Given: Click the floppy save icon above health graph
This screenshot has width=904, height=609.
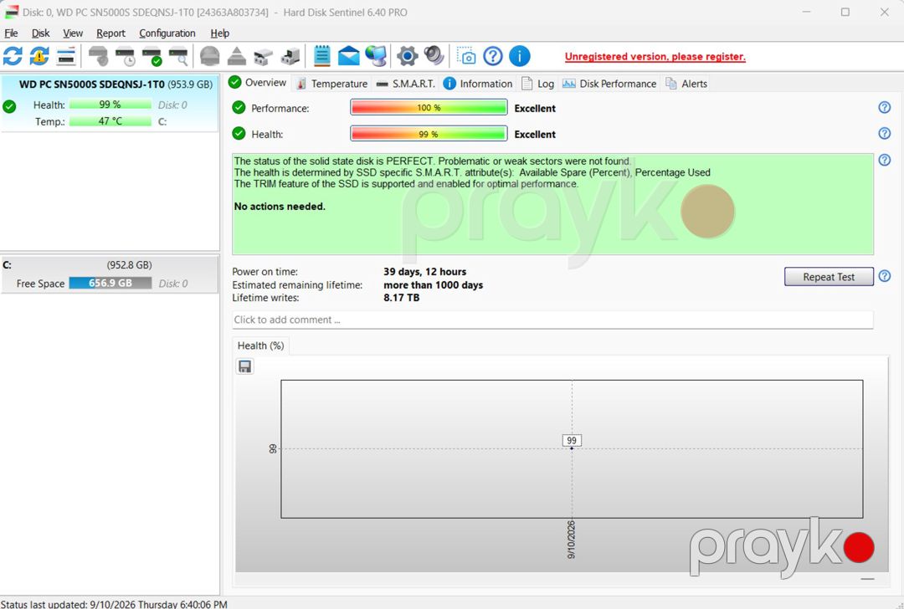Looking at the screenshot, I should pyautogui.click(x=244, y=366).
